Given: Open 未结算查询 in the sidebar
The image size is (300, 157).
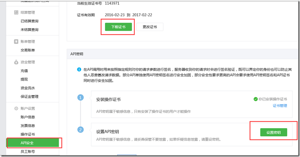Looking at the screenshot, I should coord(29,30).
